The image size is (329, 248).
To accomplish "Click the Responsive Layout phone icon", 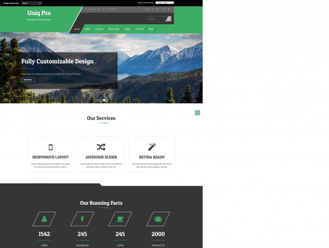I will coord(51,147).
